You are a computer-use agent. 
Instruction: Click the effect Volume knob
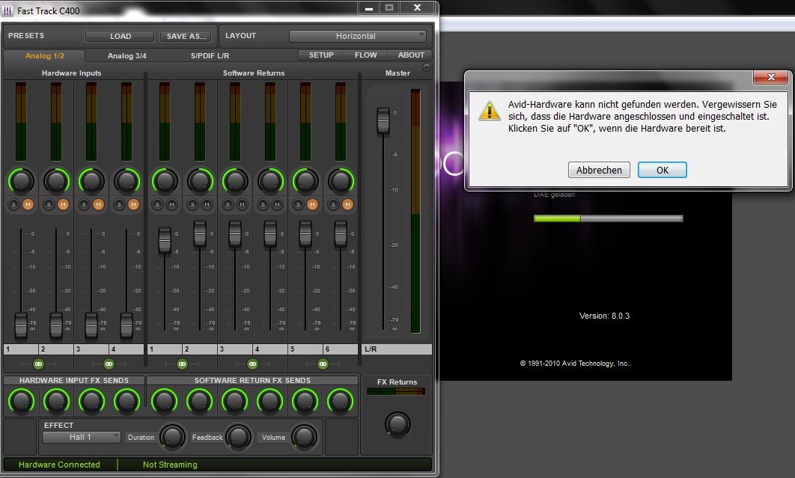pyautogui.click(x=303, y=437)
